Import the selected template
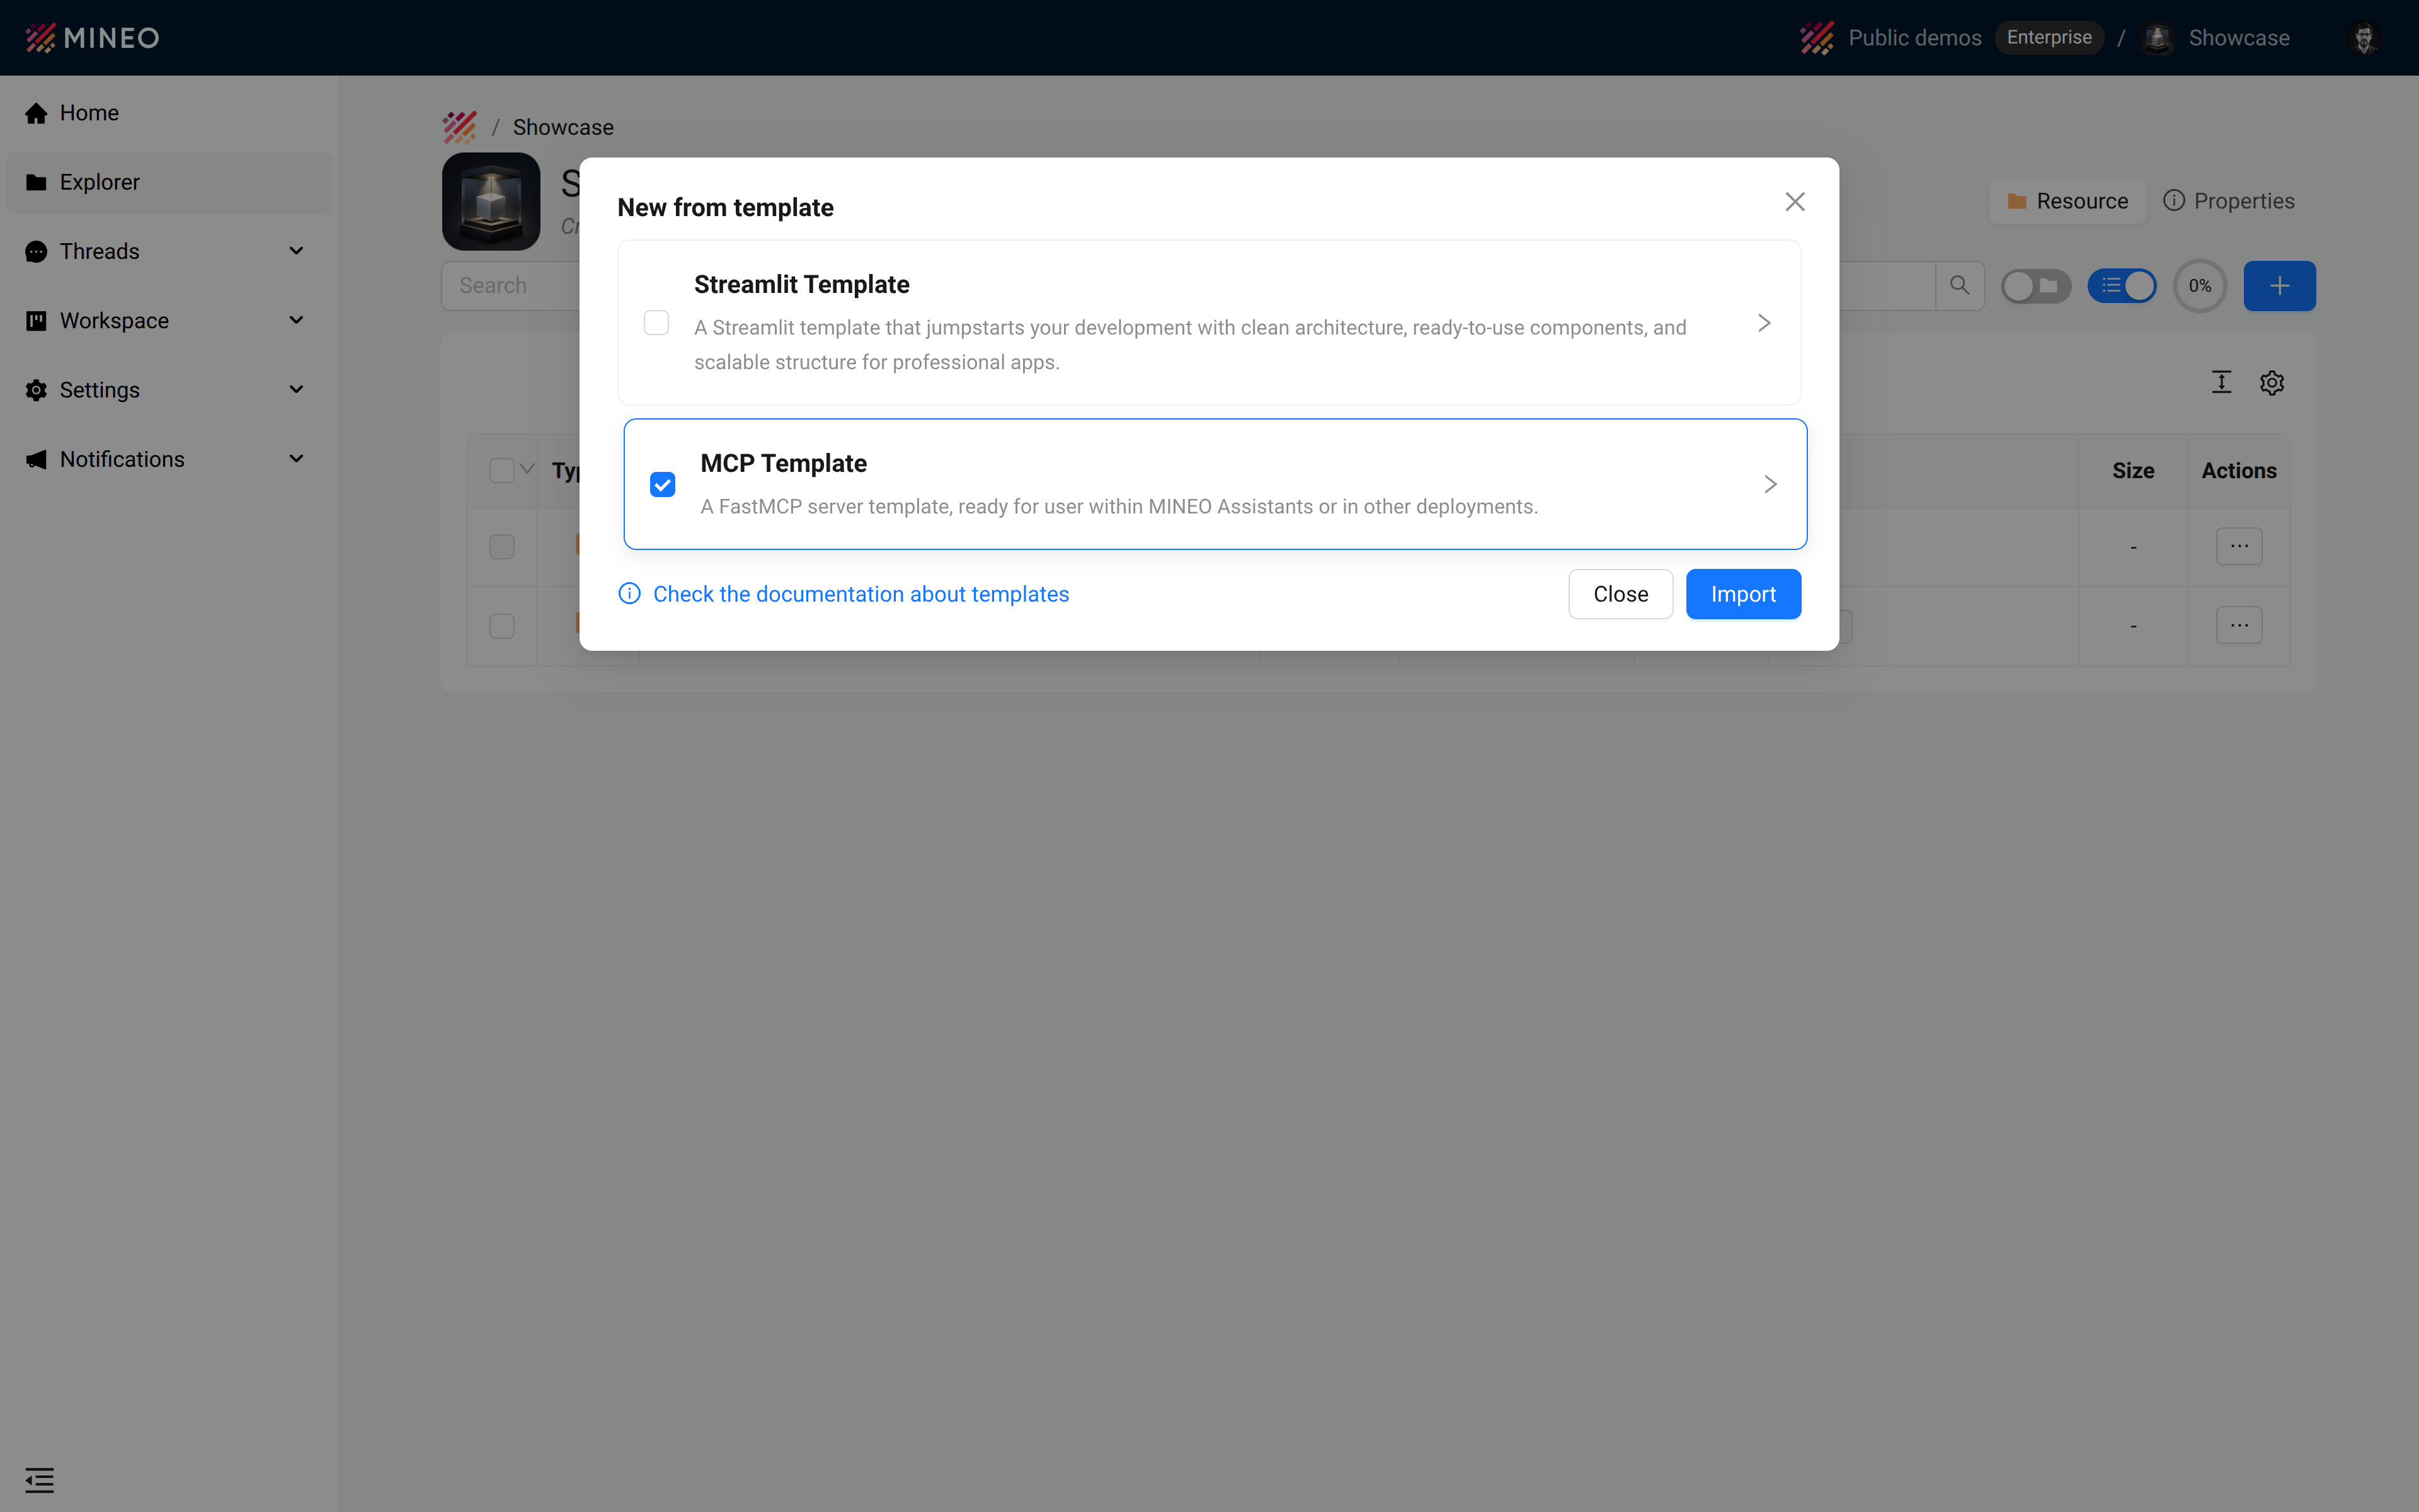 pos(1743,594)
